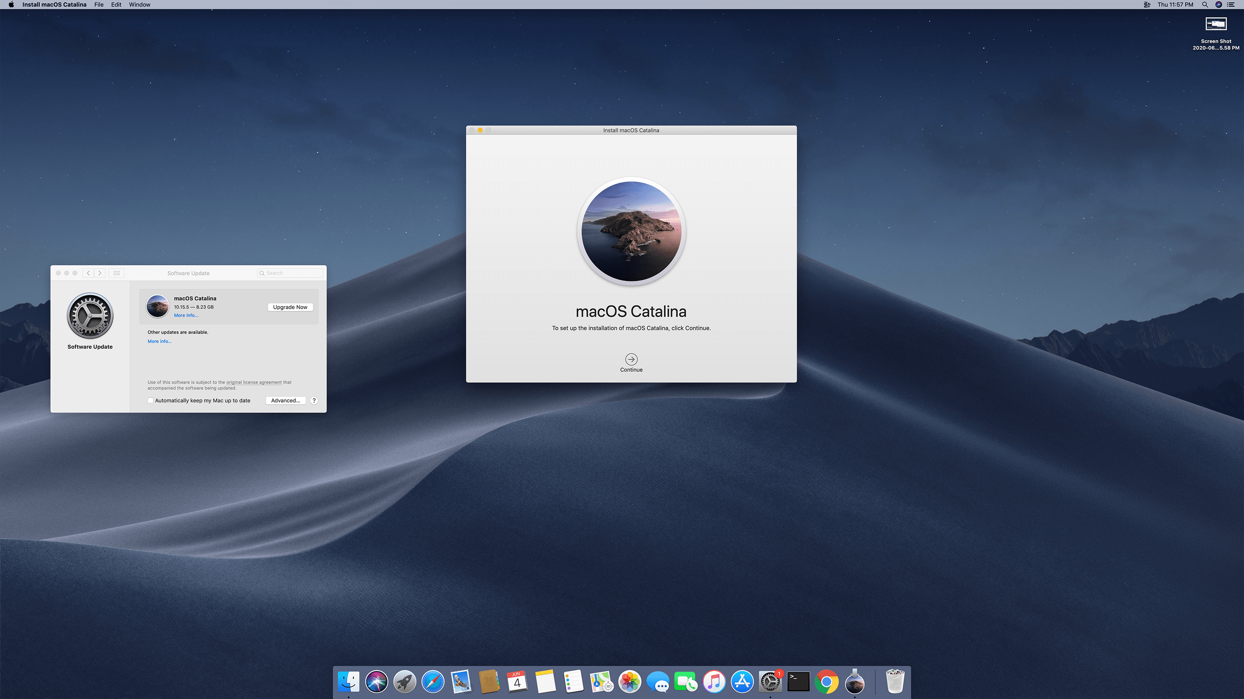Open Contacts from the Dock

pyautogui.click(x=489, y=682)
